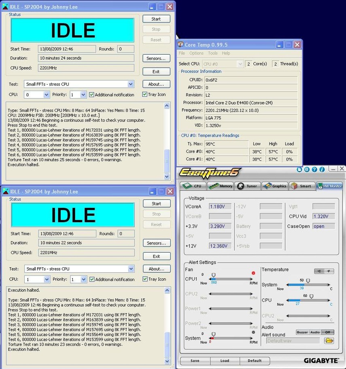This screenshot has height=369, width=346.
Task: Click the CaseOpen value "open"
Action: click(324, 226)
